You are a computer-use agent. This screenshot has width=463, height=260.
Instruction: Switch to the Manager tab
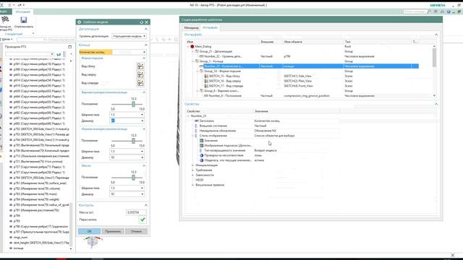point(191,27)
